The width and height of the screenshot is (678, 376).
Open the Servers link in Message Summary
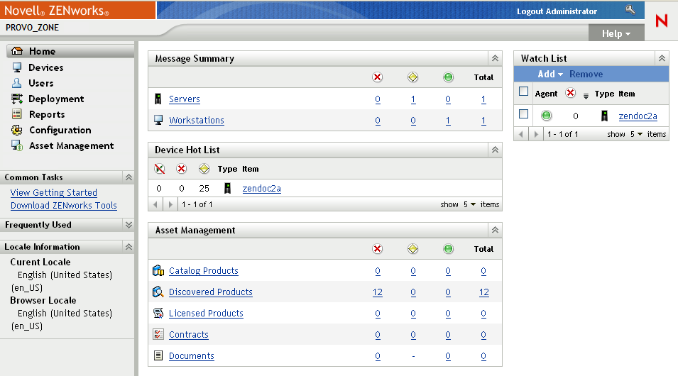tap(184, 99)
